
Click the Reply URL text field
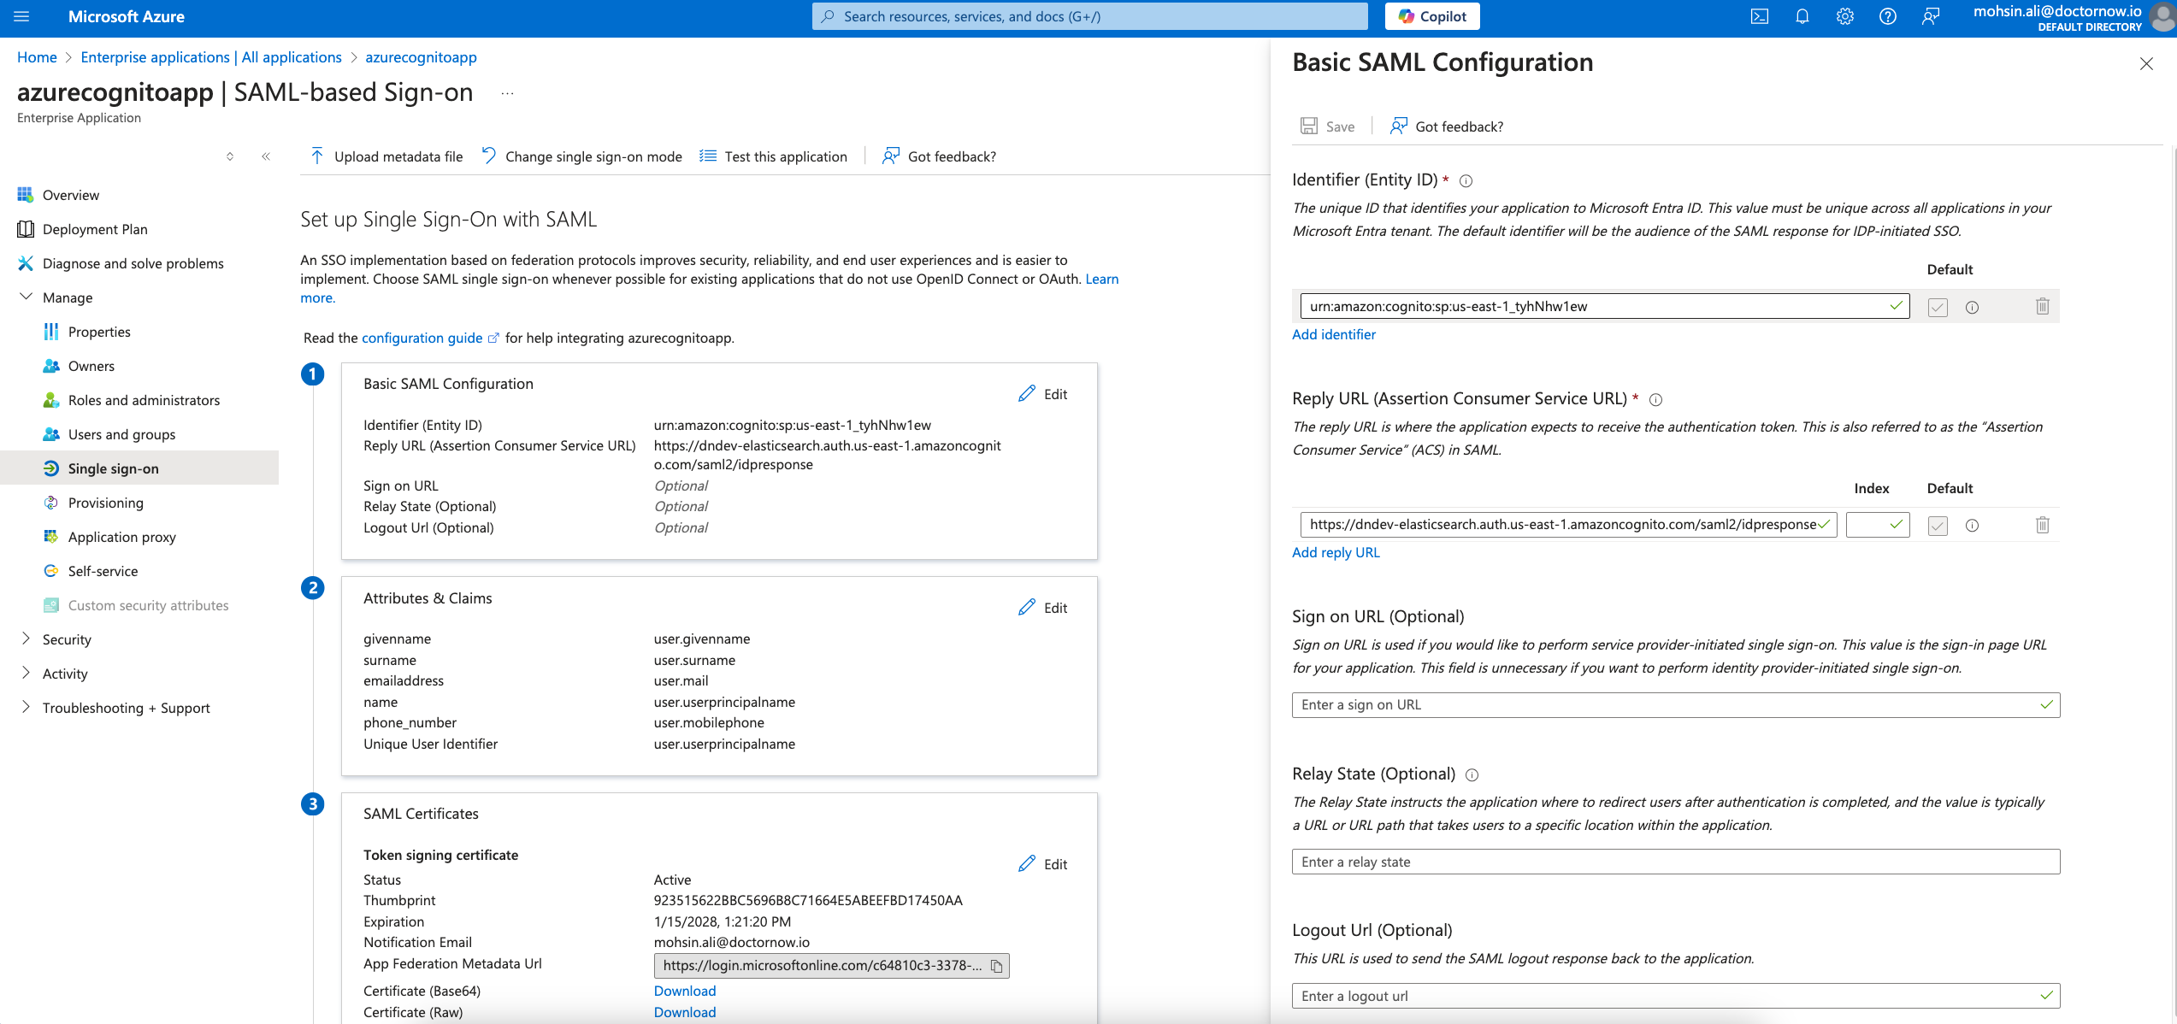[x=1568, y=524]
